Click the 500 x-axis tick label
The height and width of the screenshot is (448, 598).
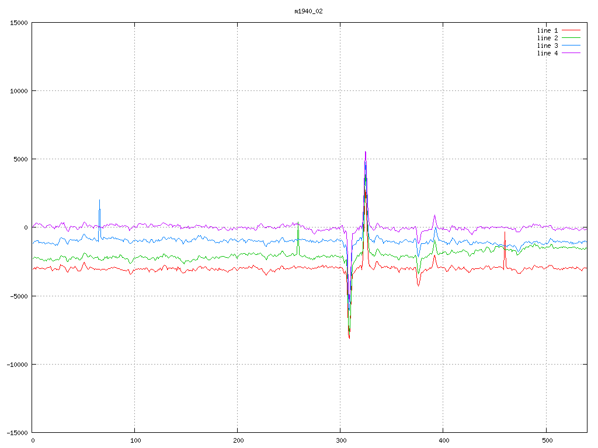pyautogui.click(x=545, y=440)
